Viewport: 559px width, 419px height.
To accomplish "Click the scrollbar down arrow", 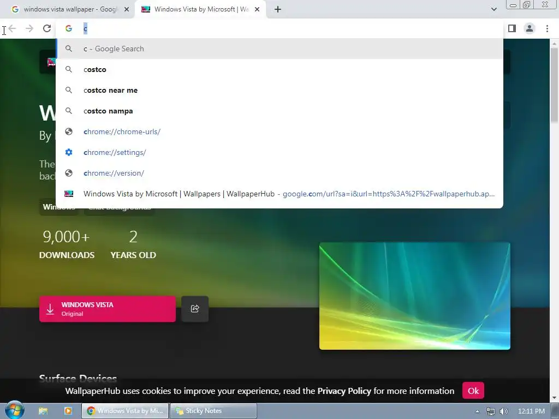I will [x=555, y=398].
